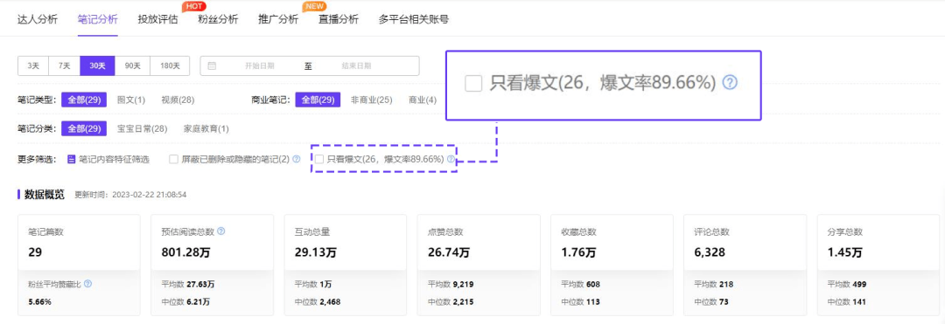Open the 多平台相关账号 tab

pos(413,19)
